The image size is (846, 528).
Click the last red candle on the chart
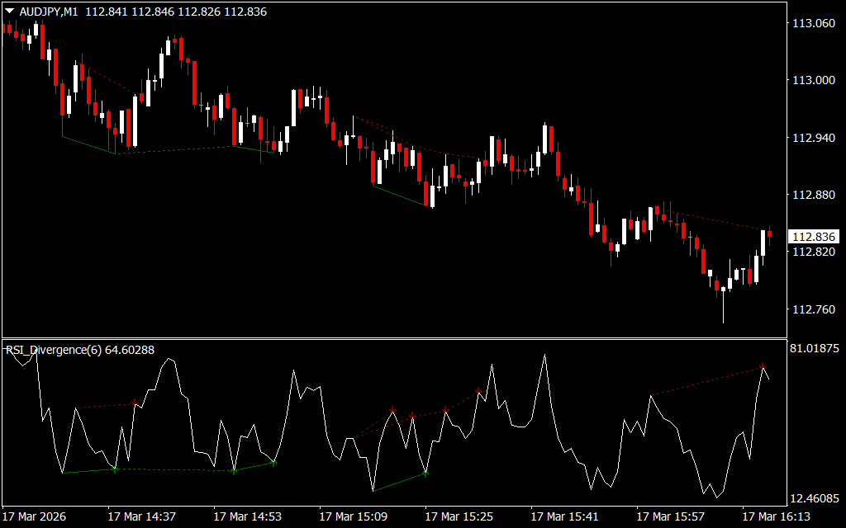click(769, 233)
